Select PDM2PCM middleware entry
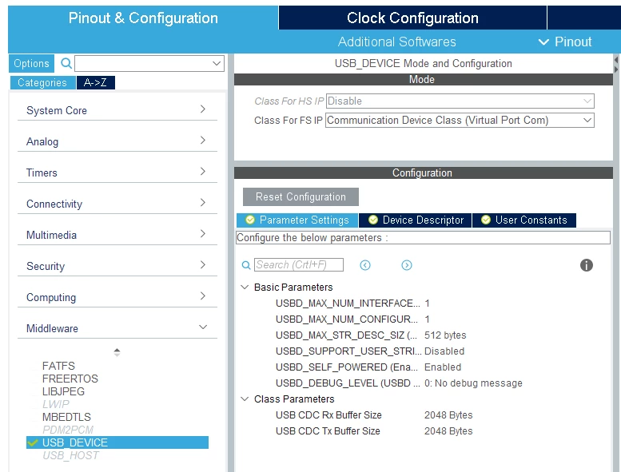This screenshot has height=472, width=621. coord(68,430)
